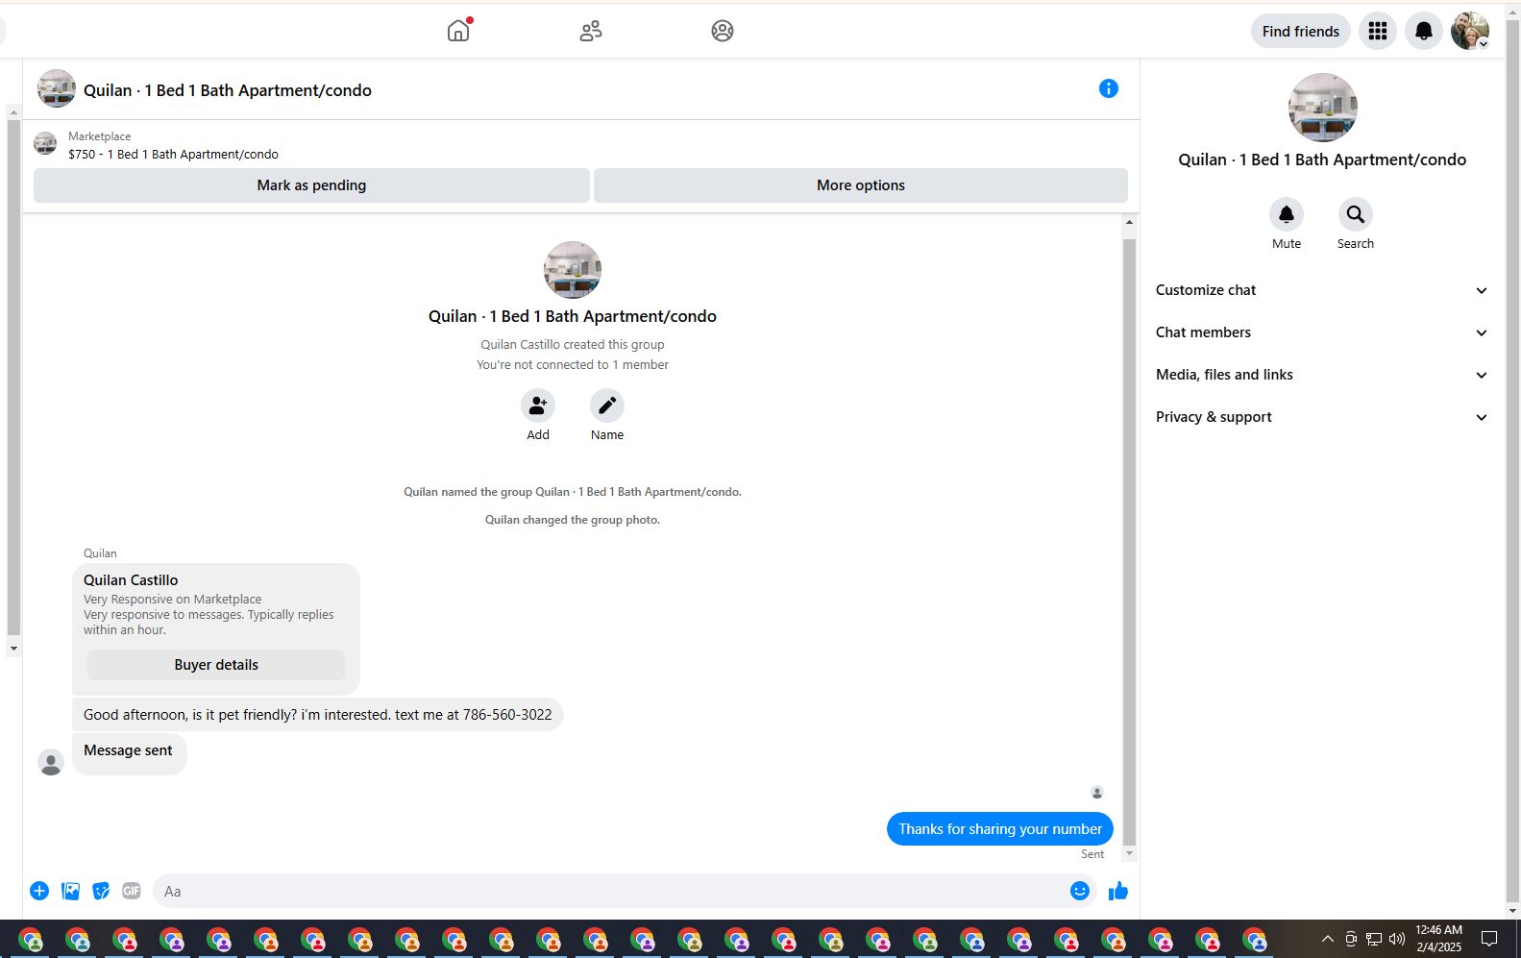The height and width of the screenshot is (958, 1521).
Task: Click 'You're not connected to 1 member' text
Action: 573,365
